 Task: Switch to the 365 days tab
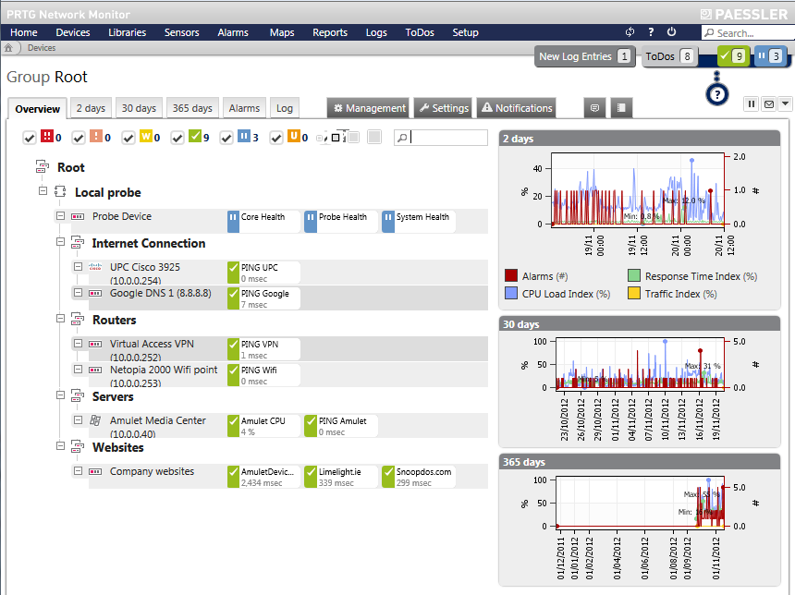click(192, 108)
